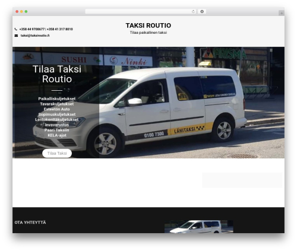297x251 pixels.
Task: Select 'Lentokenttäkuljetukset' service text
Action: (x=57, y=119)
